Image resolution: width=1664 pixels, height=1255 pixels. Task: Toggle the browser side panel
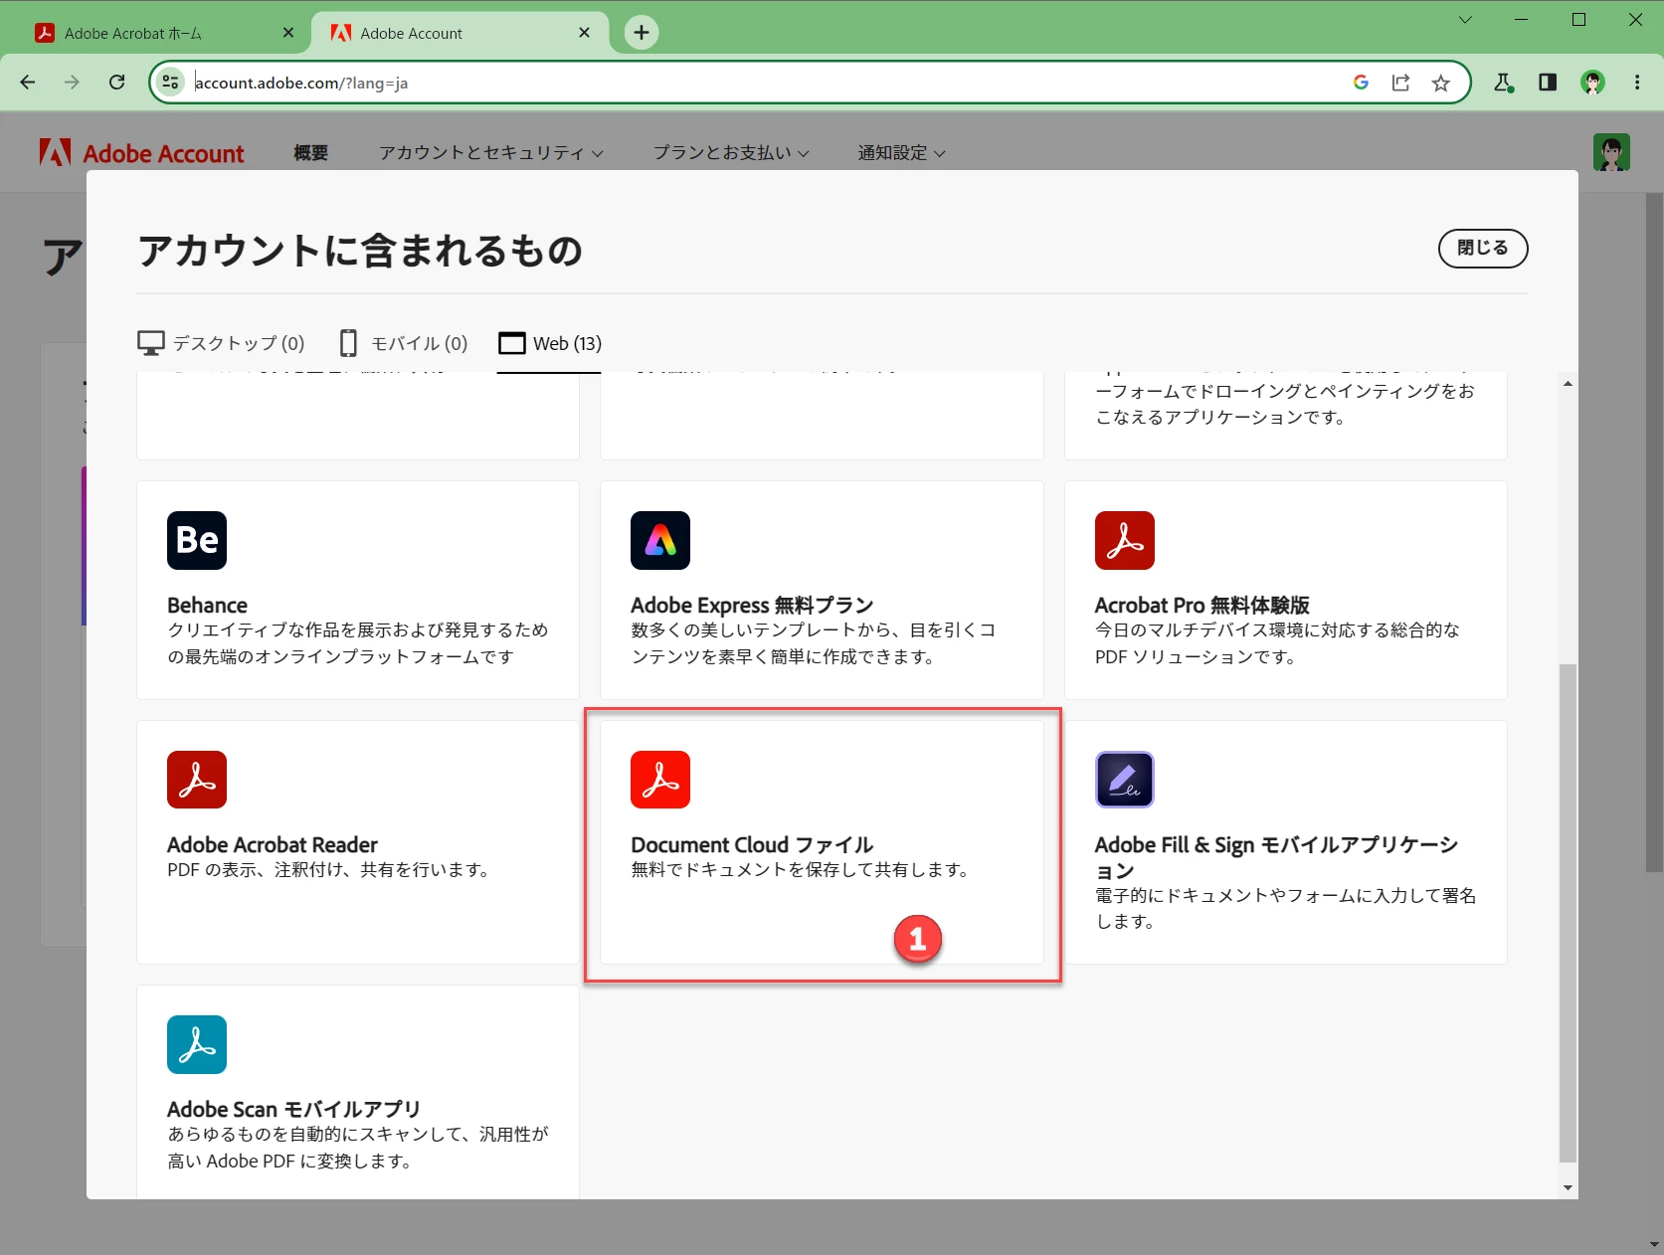(x=1548, y=83)
